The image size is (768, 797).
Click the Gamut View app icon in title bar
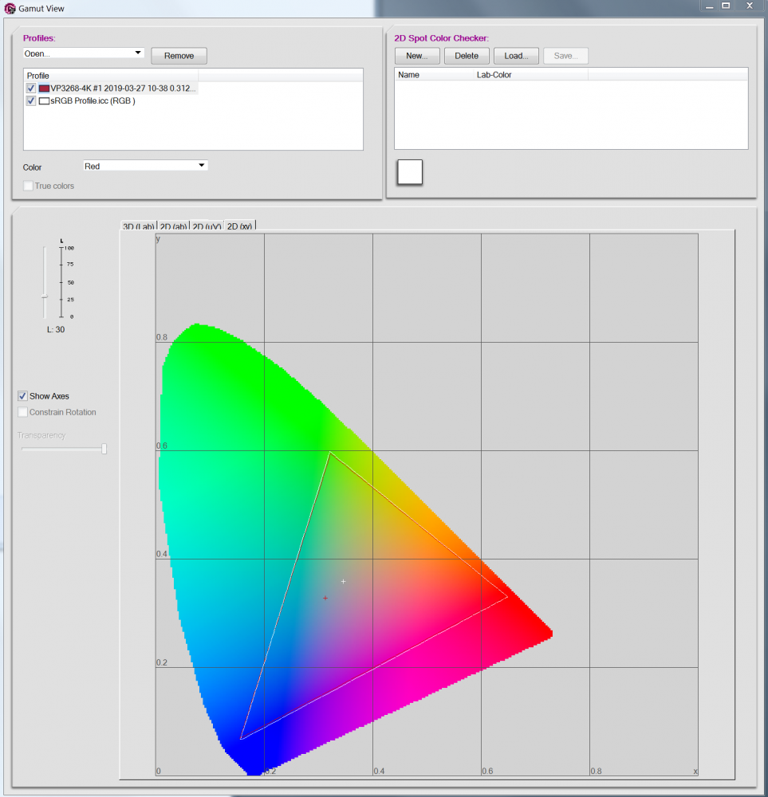pos(10,9)
